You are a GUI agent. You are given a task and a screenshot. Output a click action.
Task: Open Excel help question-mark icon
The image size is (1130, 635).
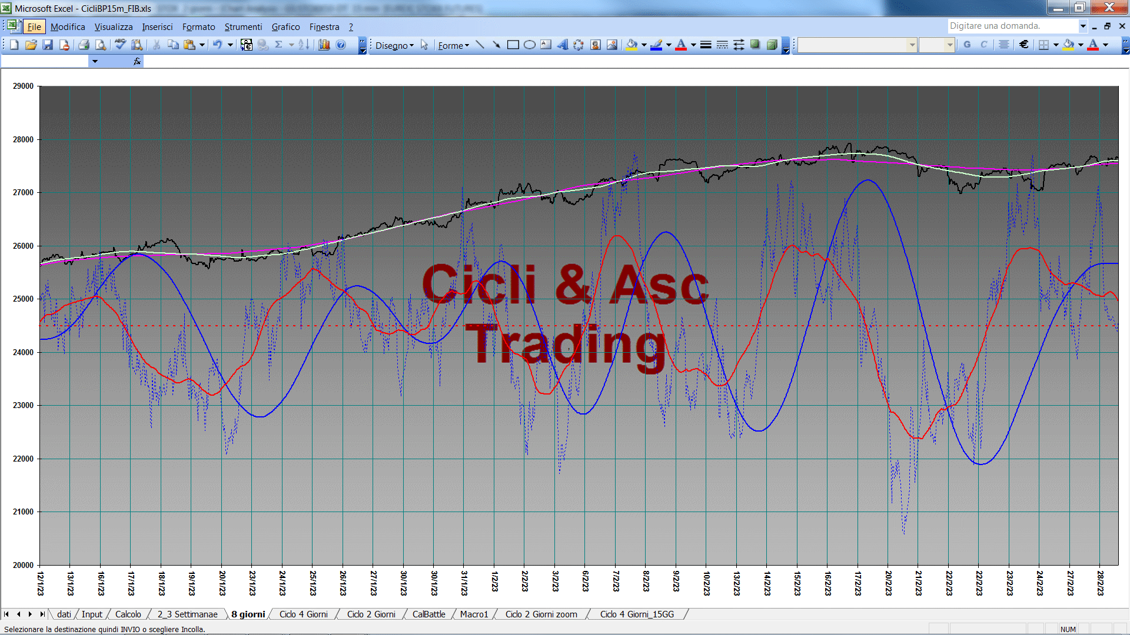point(341,45)
